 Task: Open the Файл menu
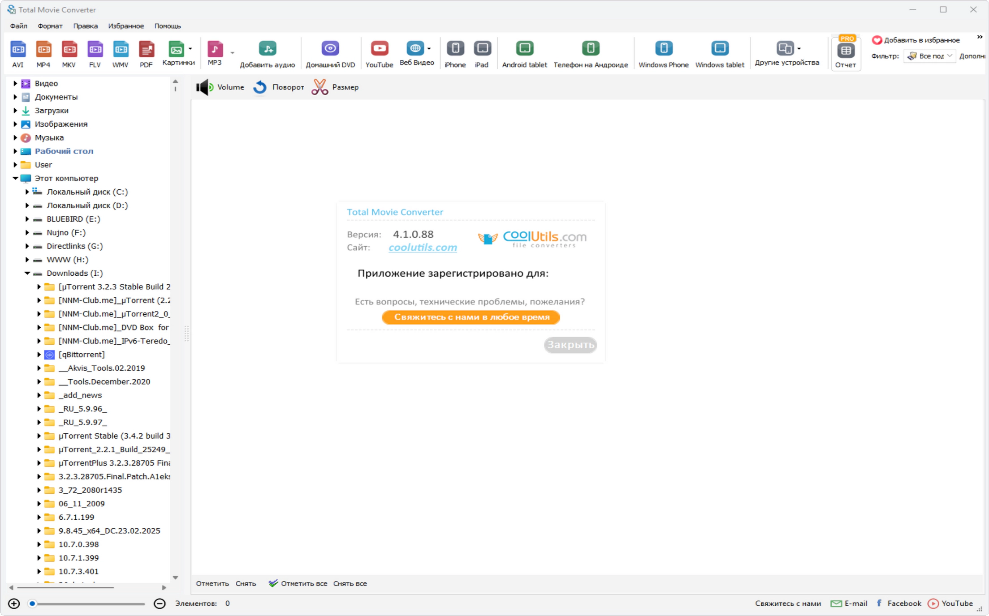coord(19,26)
